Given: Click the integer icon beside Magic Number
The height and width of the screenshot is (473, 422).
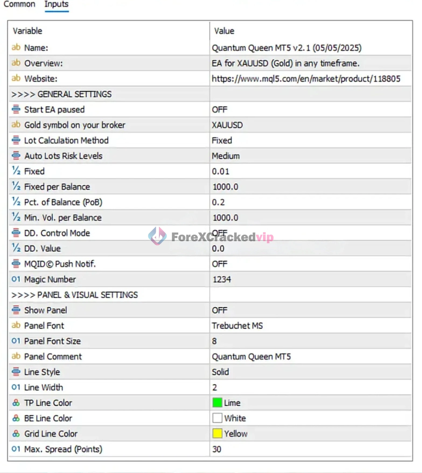Looking at the screenshot, I should [16, 279].
